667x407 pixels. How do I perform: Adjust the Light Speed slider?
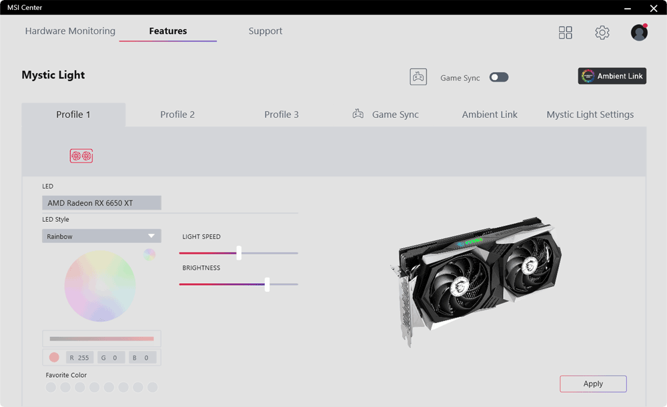239,252
